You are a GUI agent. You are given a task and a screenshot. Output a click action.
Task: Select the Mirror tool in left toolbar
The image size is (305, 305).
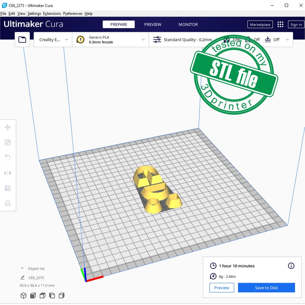(8, 173)
